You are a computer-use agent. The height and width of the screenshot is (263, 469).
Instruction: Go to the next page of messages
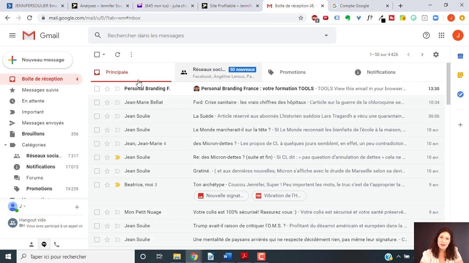422,54
